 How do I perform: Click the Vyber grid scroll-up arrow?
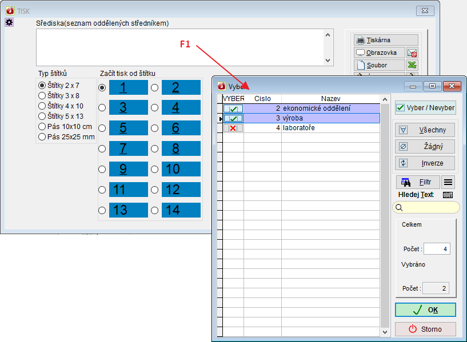pos(385,99)
